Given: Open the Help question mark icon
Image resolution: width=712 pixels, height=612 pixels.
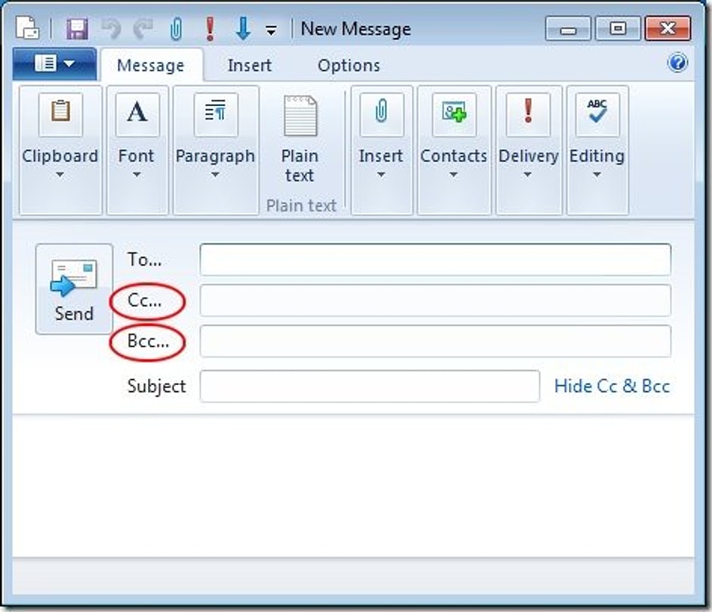Looking at the screenshot, I should [678, 63].
